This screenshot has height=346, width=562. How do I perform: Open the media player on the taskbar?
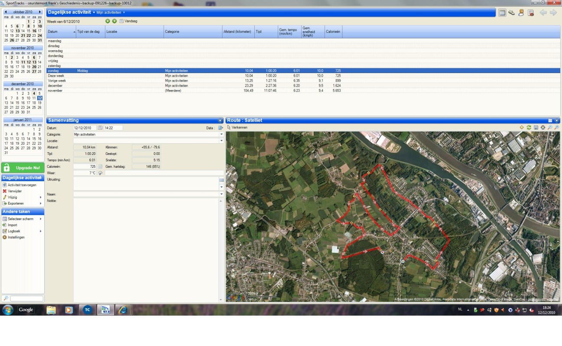click(x=68, y=310)
